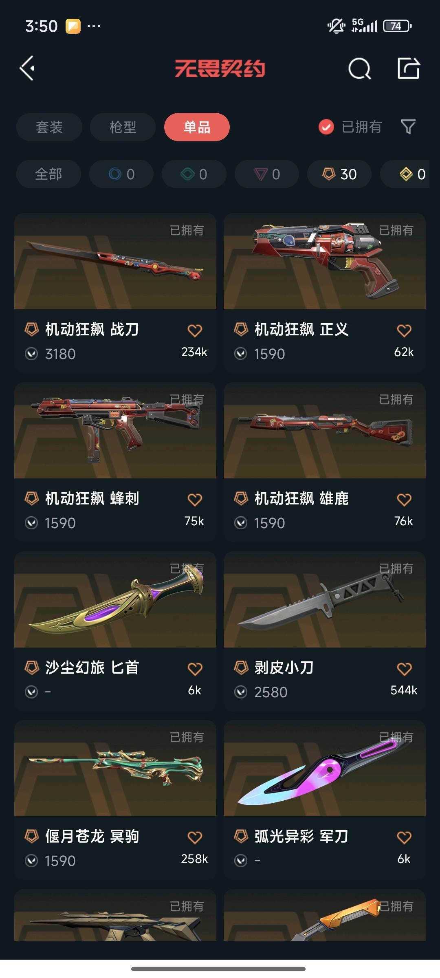Select the 单品 tab
Viewport: 440px width, 978px height.
(x=197, y=127)
